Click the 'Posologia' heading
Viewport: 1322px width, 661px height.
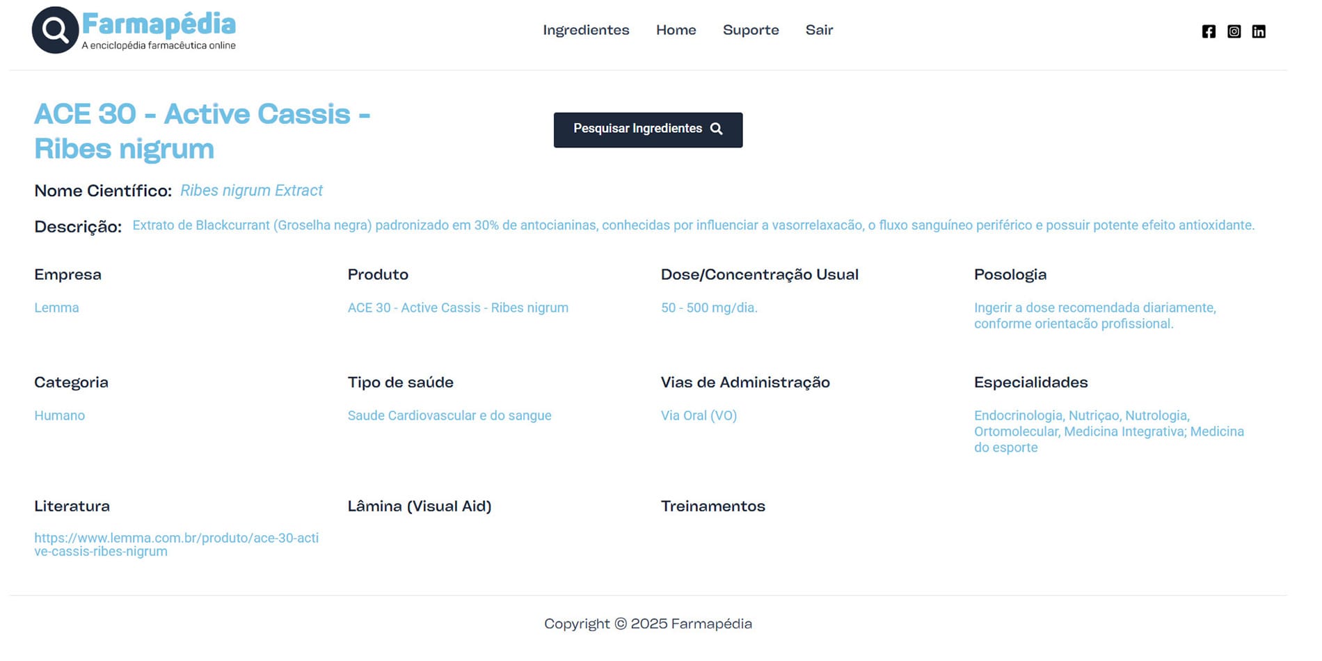(1010, 274)
